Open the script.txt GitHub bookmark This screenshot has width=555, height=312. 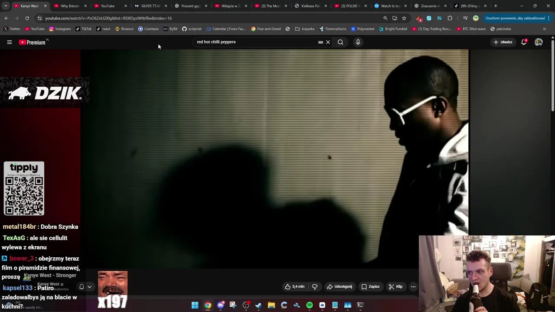pos(192,29)
